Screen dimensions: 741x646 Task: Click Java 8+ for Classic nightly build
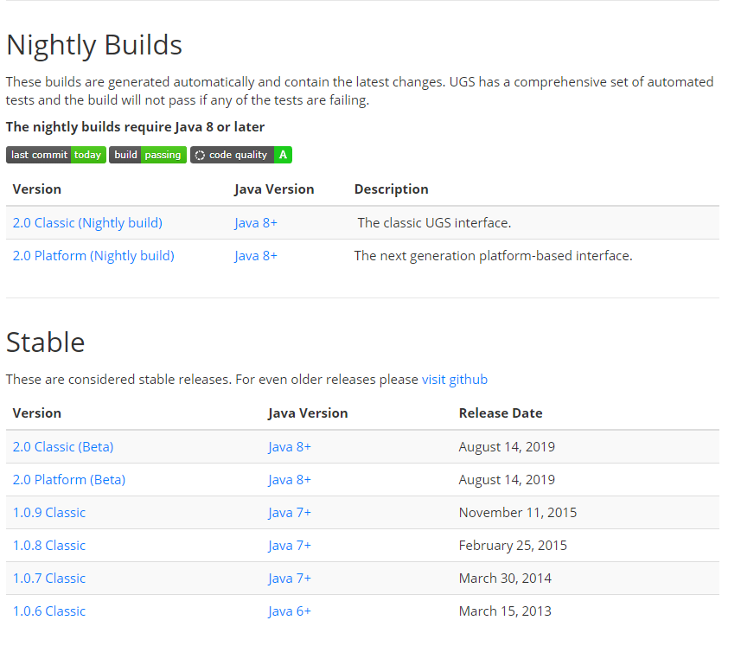[256, 223]
